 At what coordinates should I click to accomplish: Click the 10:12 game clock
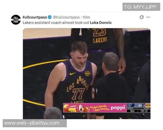pos(144,111)
